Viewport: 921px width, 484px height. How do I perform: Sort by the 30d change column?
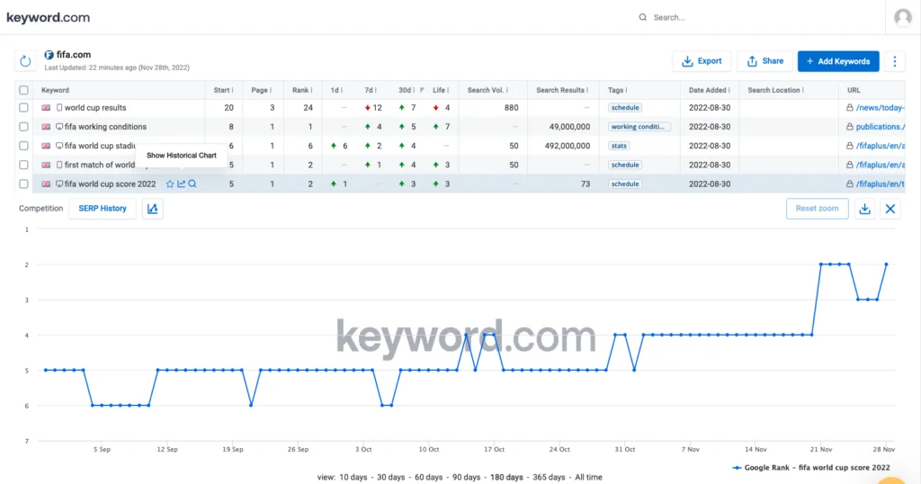[x=407, y=91]
